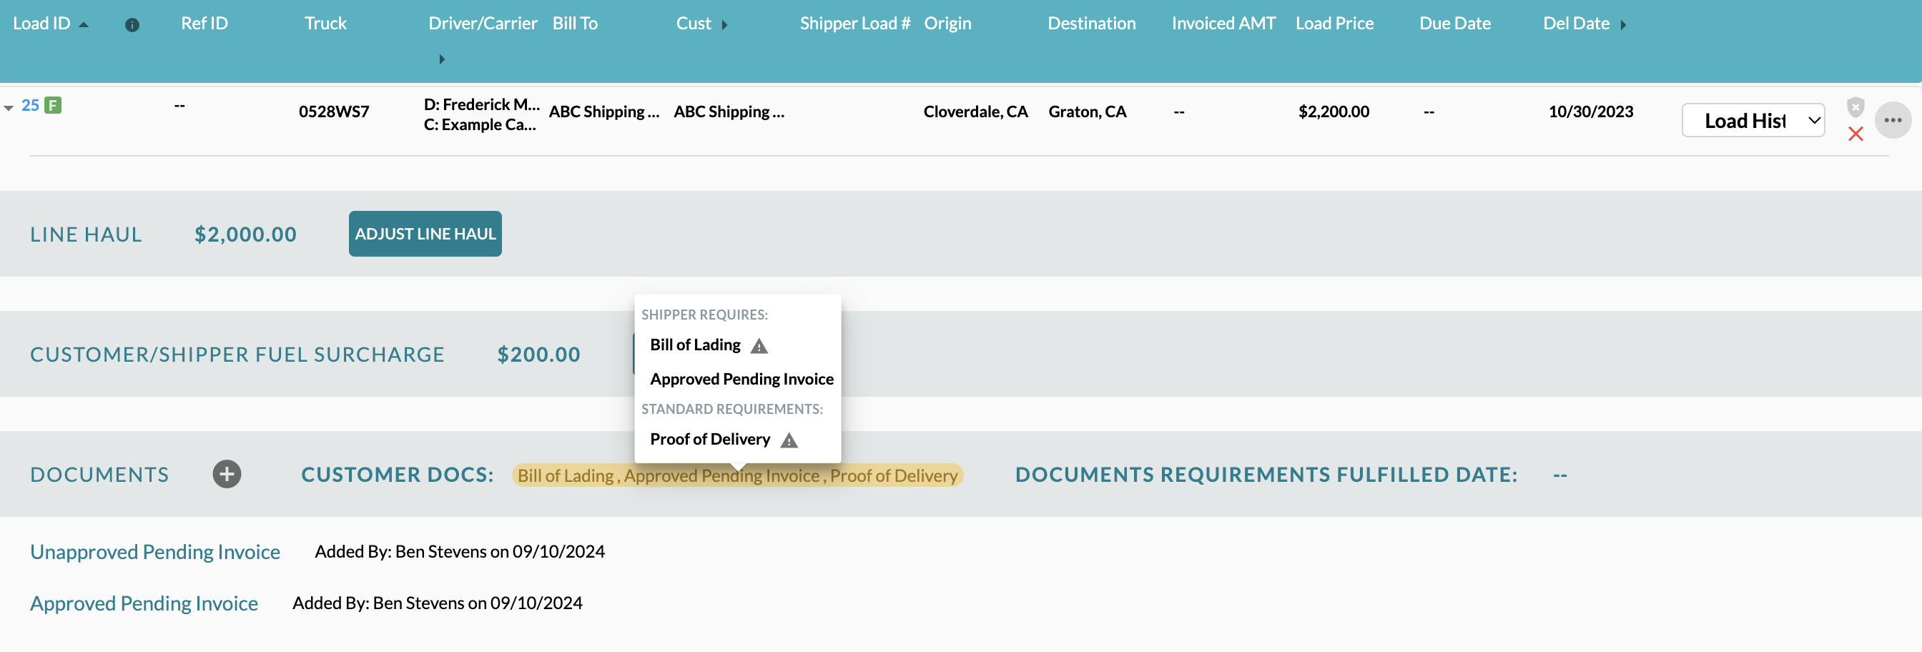Viewport: 1922px width, 652px height.
Task: Open the Unapproved Pending Invoice document
Action: (155, 552)
